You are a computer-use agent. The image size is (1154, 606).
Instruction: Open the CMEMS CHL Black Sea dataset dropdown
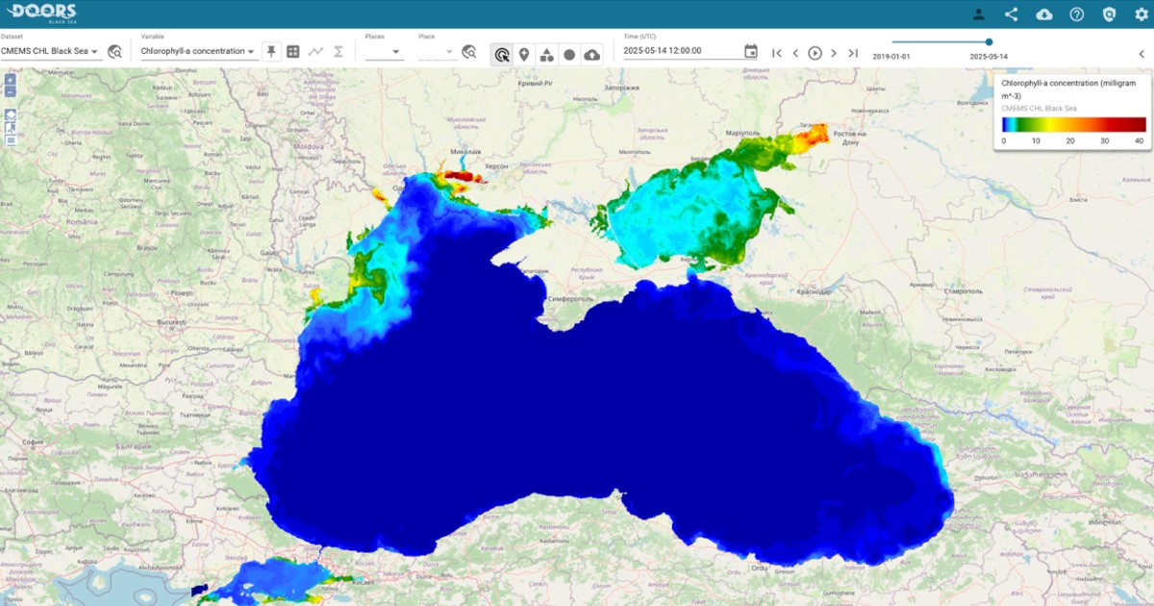click(53, 52)
